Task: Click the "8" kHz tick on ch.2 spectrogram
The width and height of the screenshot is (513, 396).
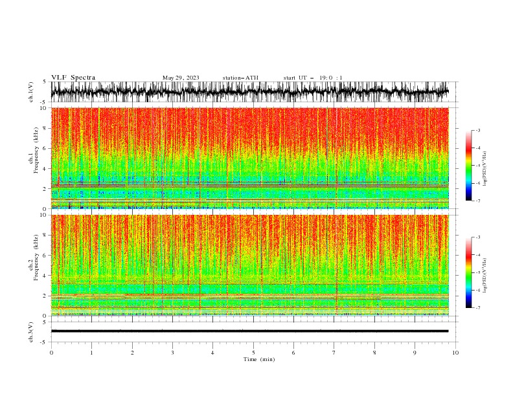Action: 45,236
